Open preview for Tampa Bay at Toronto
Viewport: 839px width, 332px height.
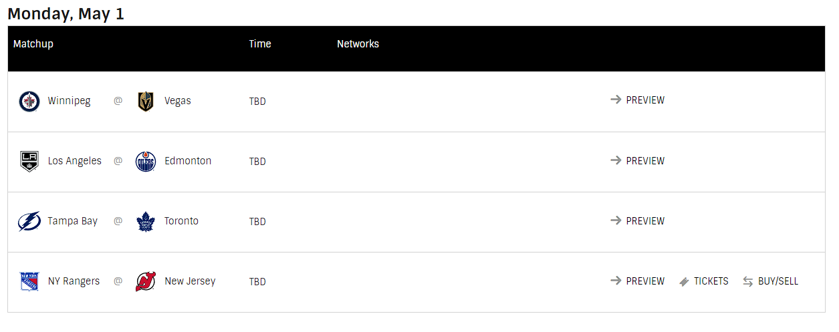(x=638, y=221)
